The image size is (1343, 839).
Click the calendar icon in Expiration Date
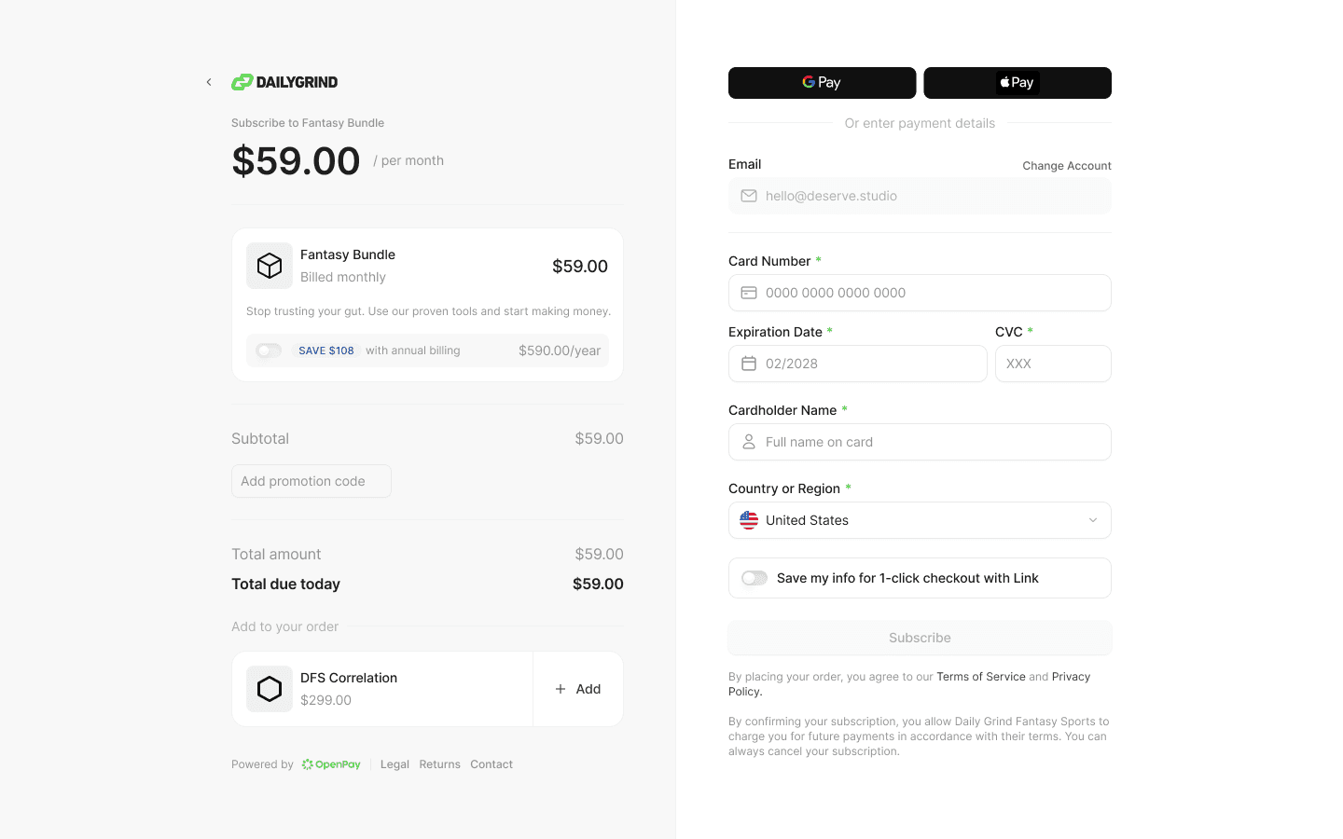point(749,364)
